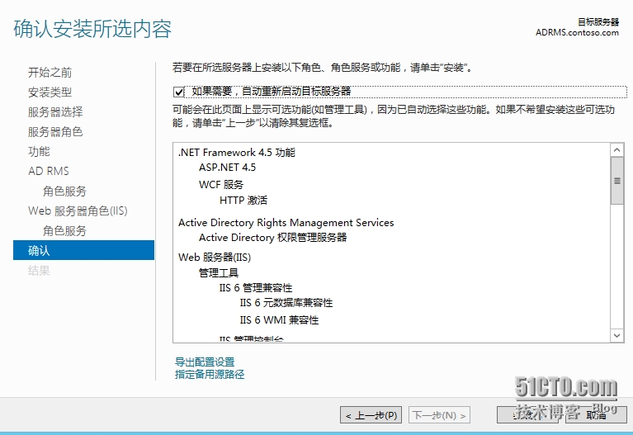The width and height of the screenshot is (633, 435).
Task: Open the Web 服务器角色(IIS) step
Action: coord(78,210)
